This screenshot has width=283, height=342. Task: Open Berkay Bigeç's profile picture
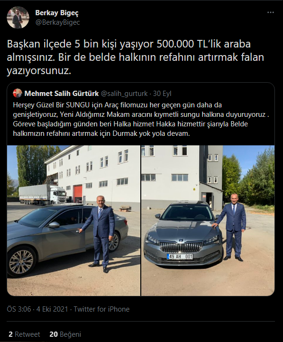coord(18,18)
